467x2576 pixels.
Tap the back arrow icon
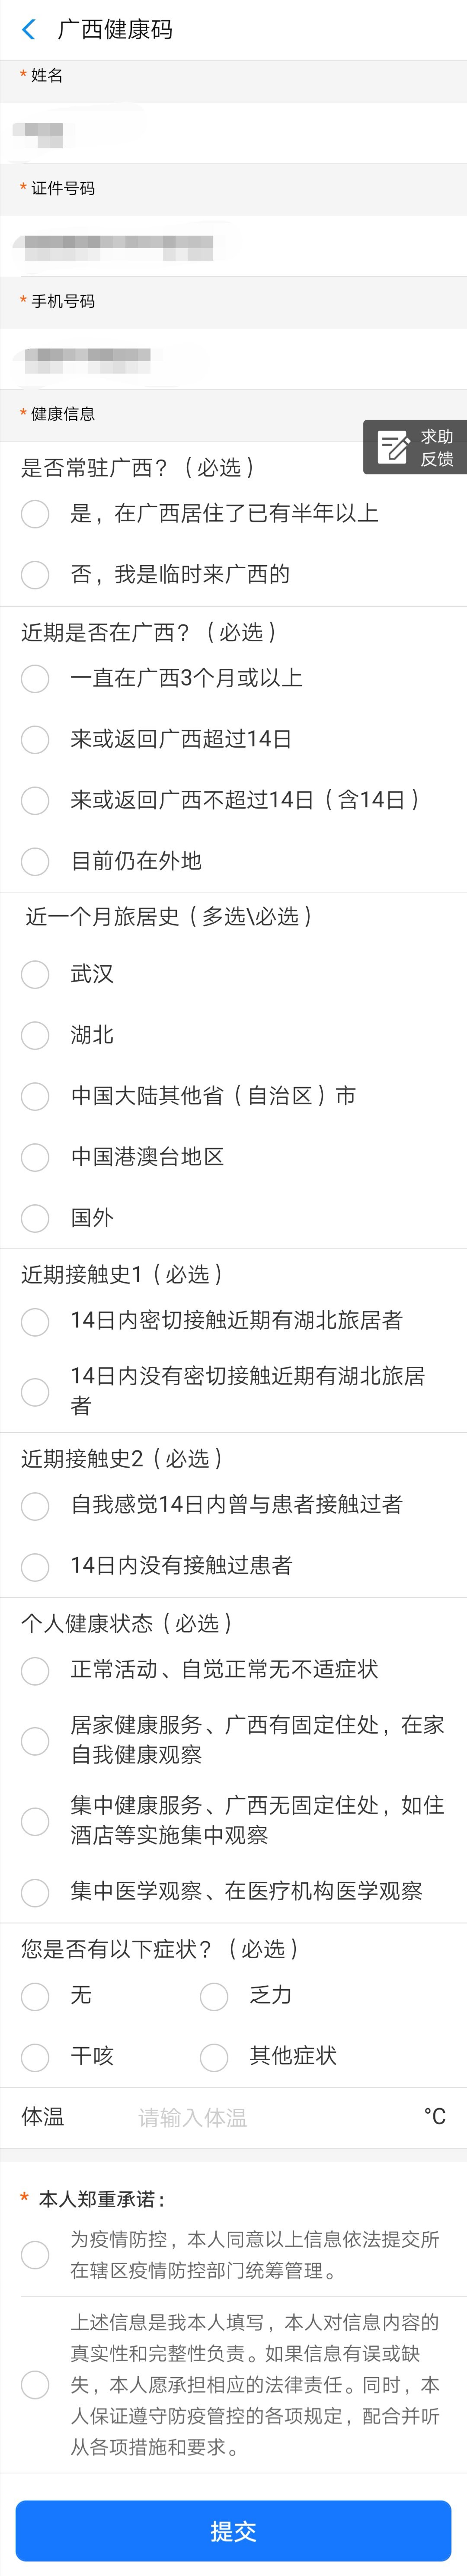pyautogui.click(x=29, y=30)
